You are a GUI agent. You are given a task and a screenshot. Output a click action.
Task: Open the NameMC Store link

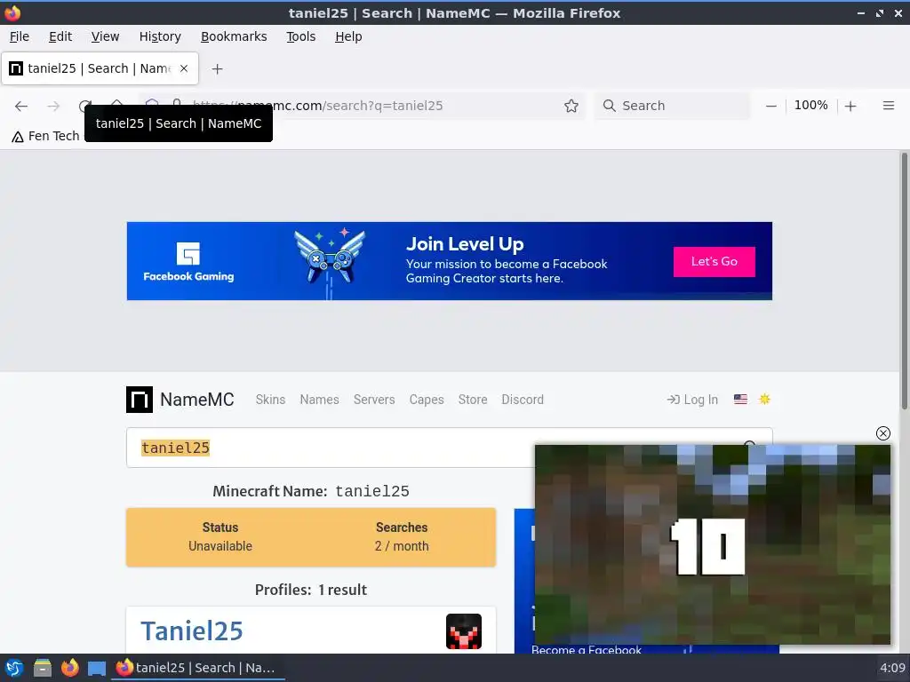pos(473,400)
